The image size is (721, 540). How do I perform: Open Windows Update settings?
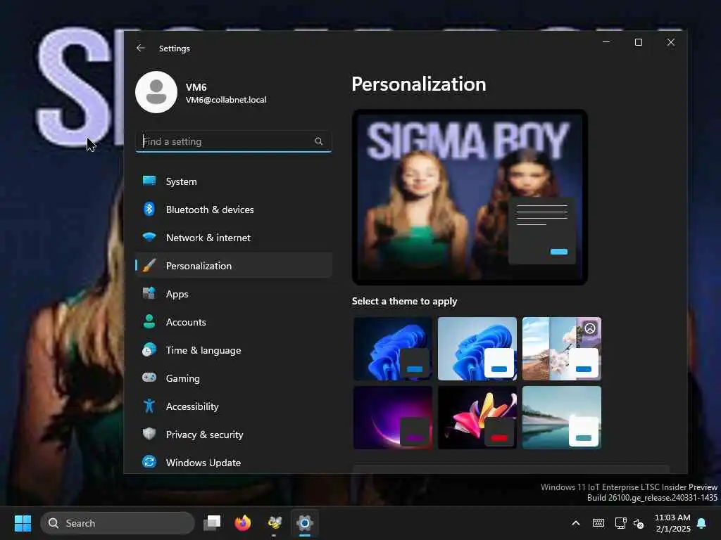click(234, 463)
